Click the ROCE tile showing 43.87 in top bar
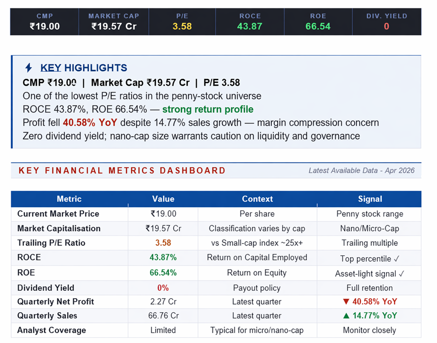This screenshot has width=437, height=343. 250,22
